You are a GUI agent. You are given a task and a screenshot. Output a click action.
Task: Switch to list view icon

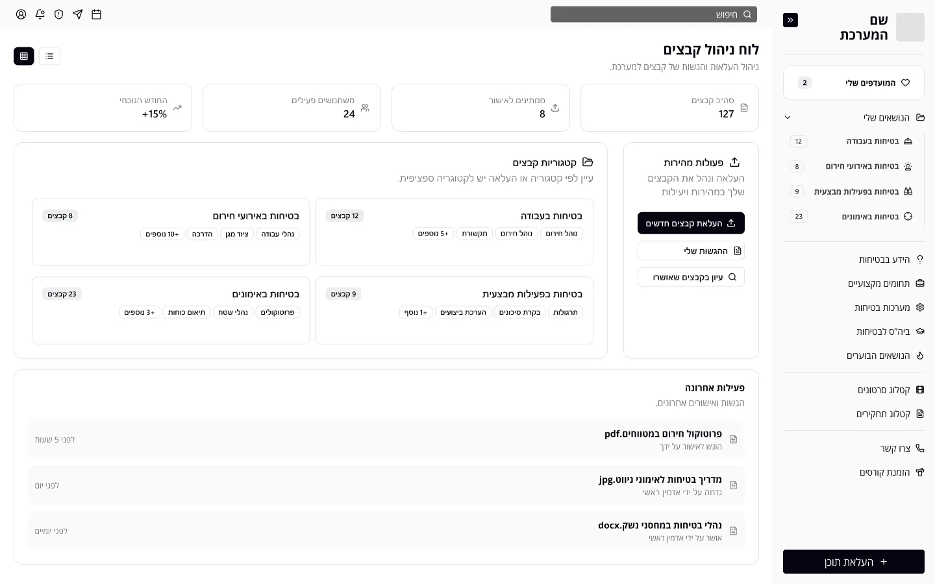[49, 56]
